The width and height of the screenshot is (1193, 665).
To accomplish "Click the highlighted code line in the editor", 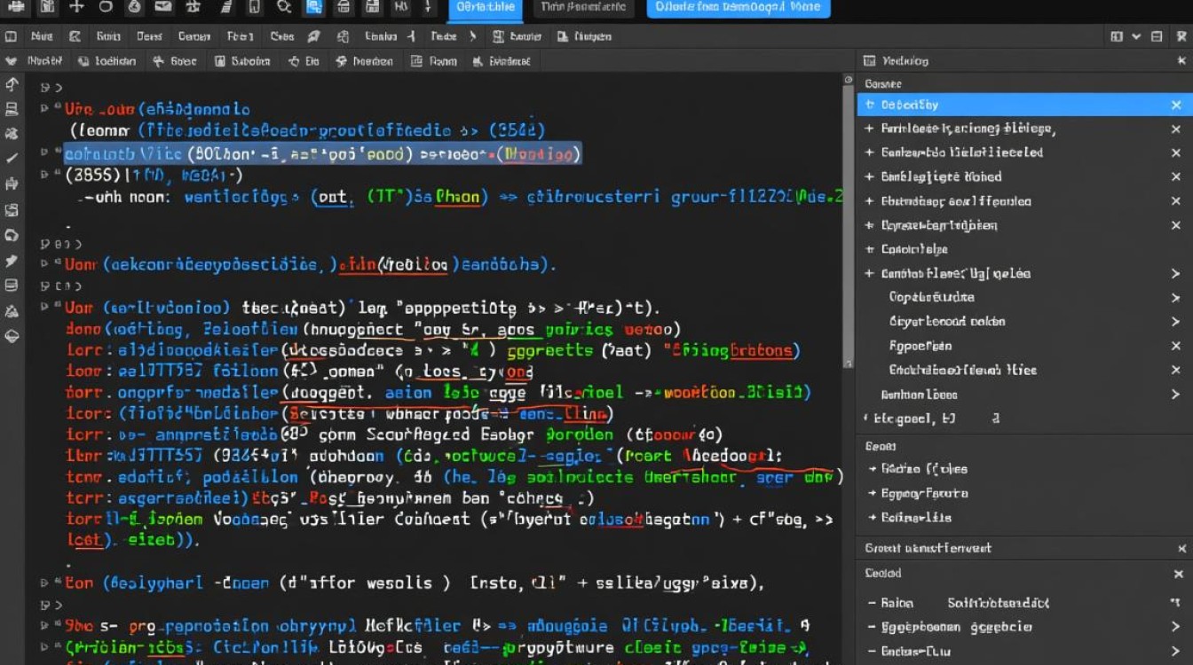I will 320,153.
